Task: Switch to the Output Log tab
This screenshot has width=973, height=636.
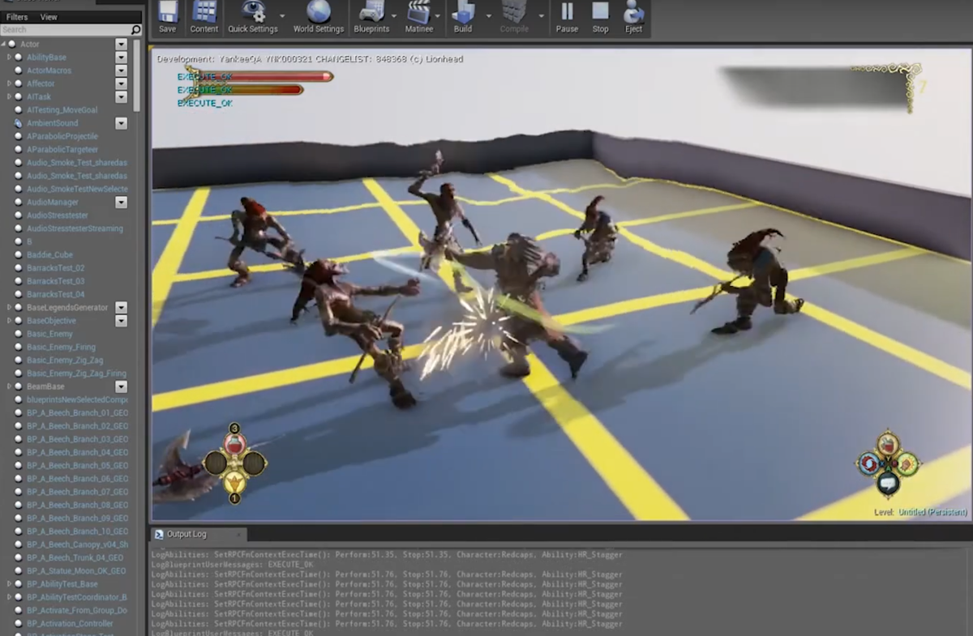Action: pos(198,535)
